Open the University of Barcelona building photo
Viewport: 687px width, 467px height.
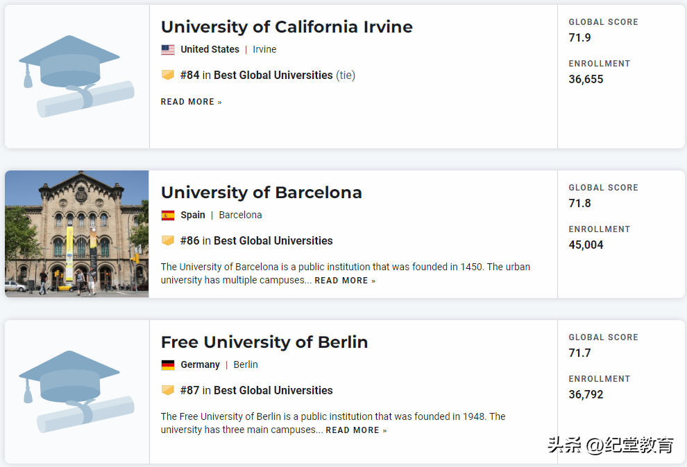tap(76, 233)
